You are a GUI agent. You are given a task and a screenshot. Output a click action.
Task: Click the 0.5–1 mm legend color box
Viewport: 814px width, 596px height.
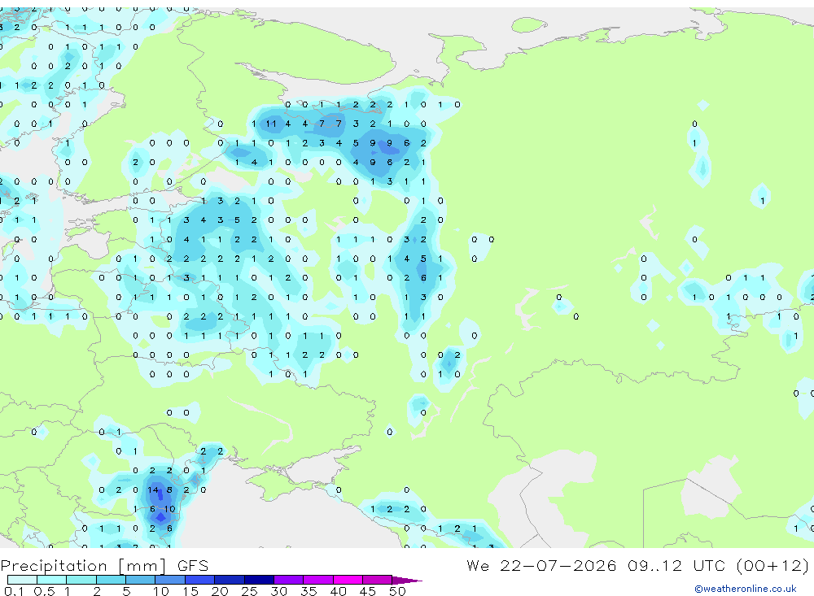click(x=52, y=580)
